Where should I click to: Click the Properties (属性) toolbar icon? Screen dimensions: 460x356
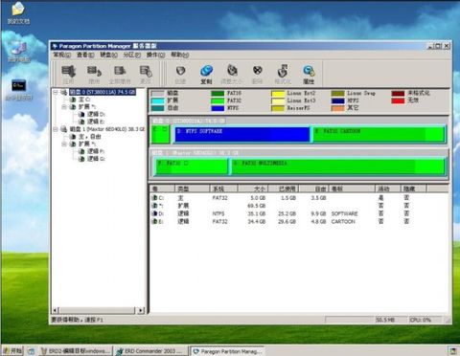[309, 74]
